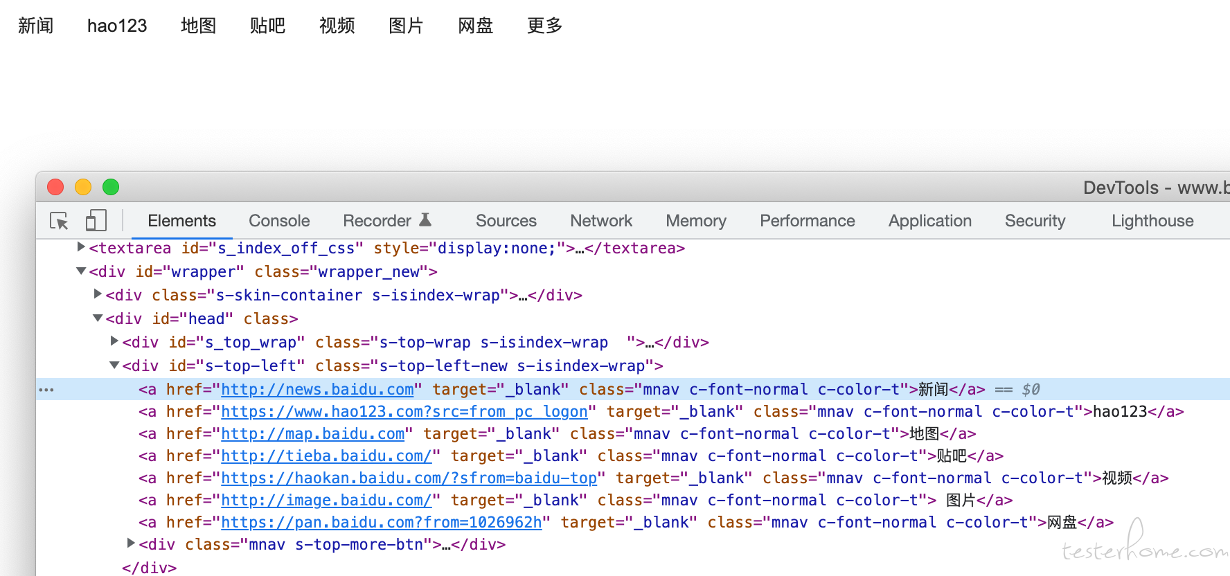The height and width of the screenshot is (576, 1230).
Task: Close the DevTools window with red button
Action: coord(55,187)
